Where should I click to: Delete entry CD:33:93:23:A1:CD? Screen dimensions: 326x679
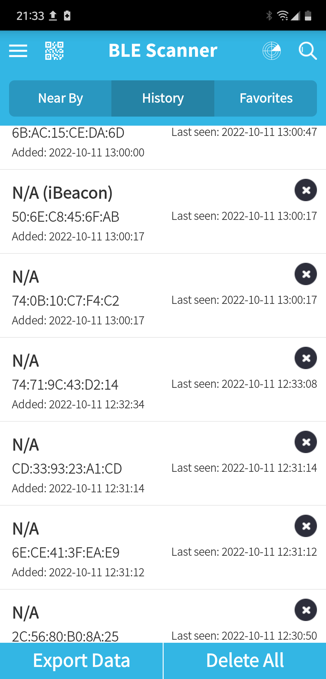[x=305, y=442]
